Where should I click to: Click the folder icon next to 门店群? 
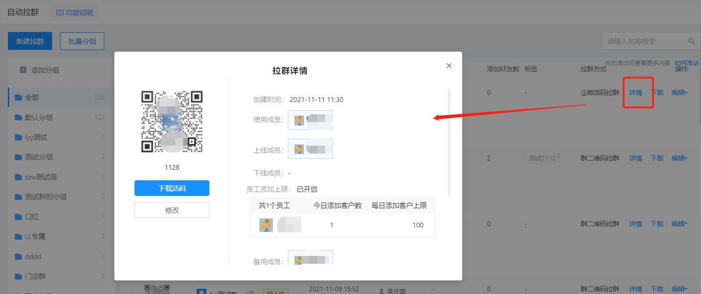tap(18, 276)
